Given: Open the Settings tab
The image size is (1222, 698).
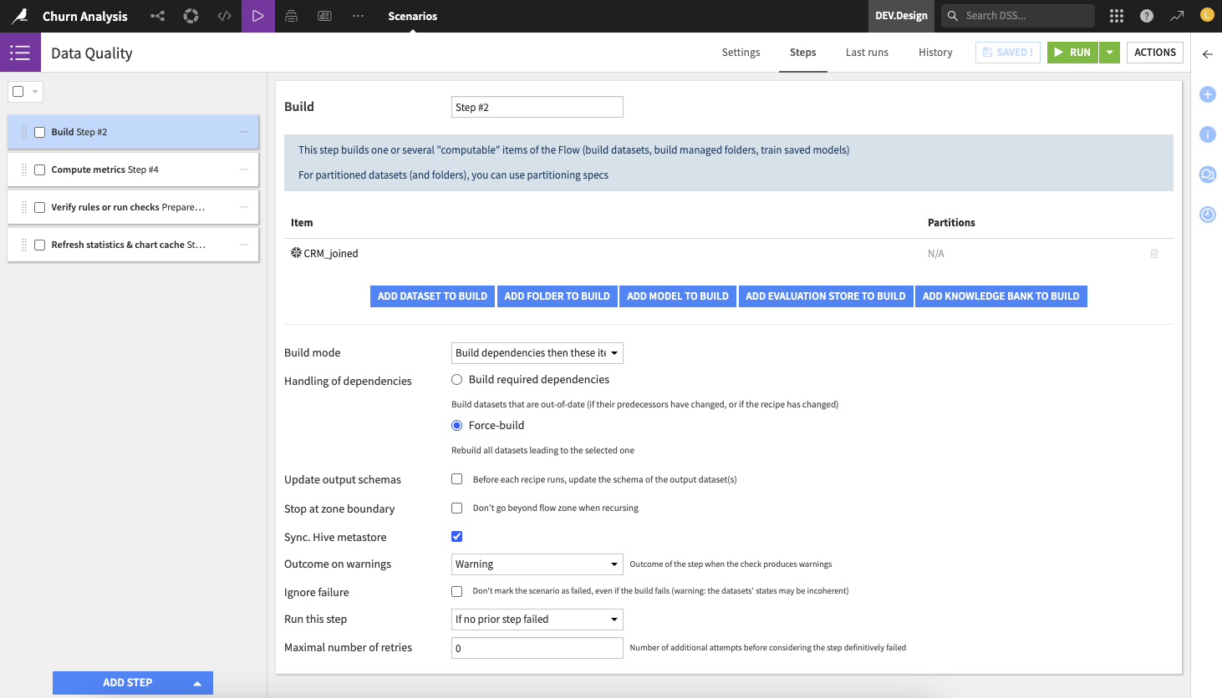Looking at the screenshot, I should coord(741,52).
